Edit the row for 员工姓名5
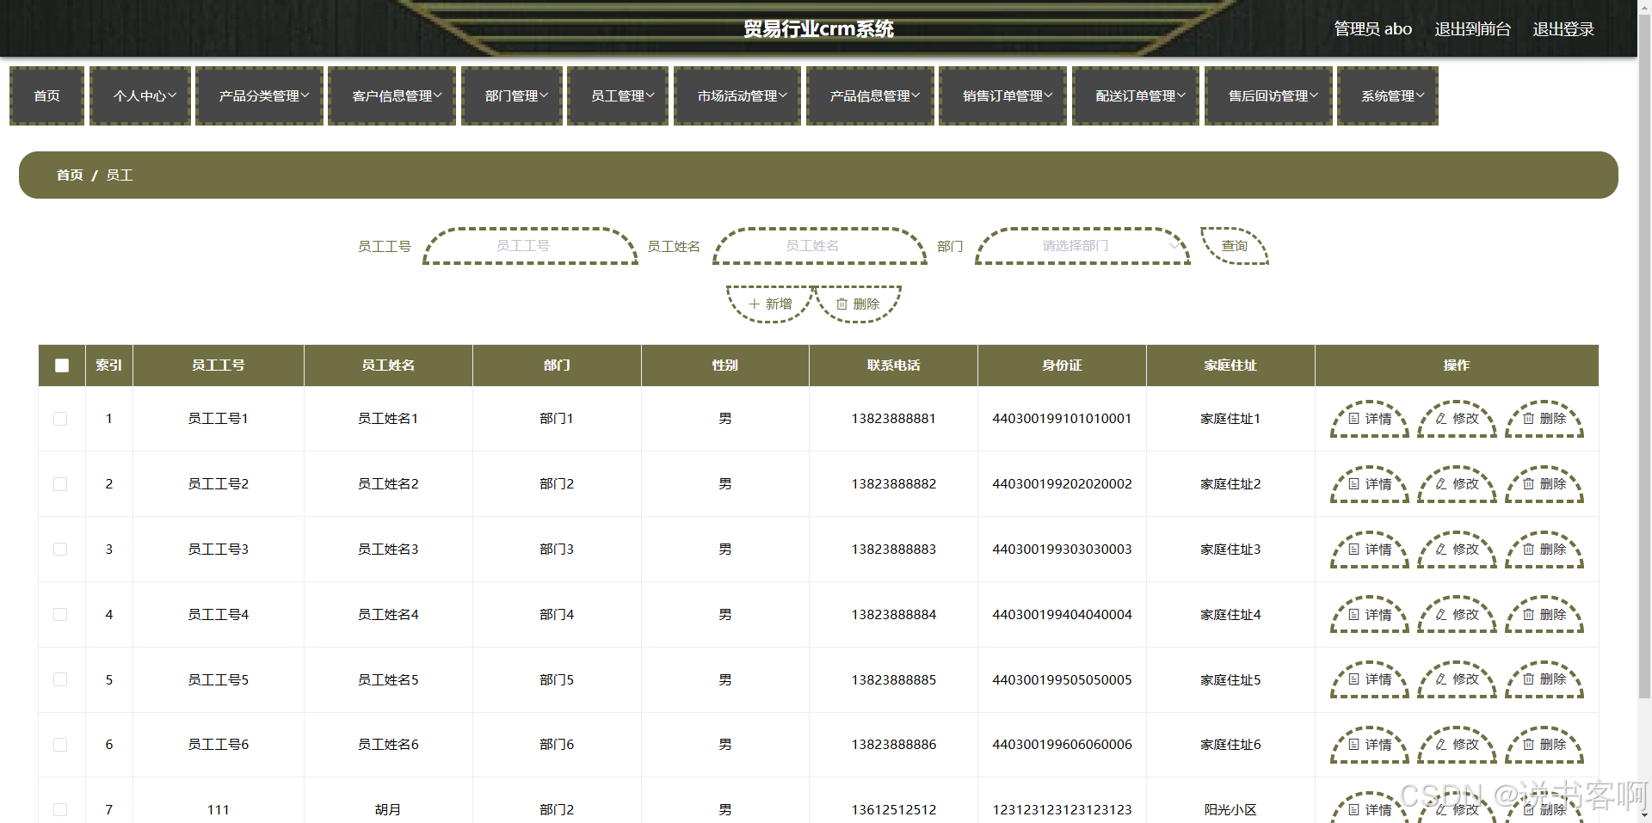Screen dimensions: 1652x823 [x=1457, y=679]
